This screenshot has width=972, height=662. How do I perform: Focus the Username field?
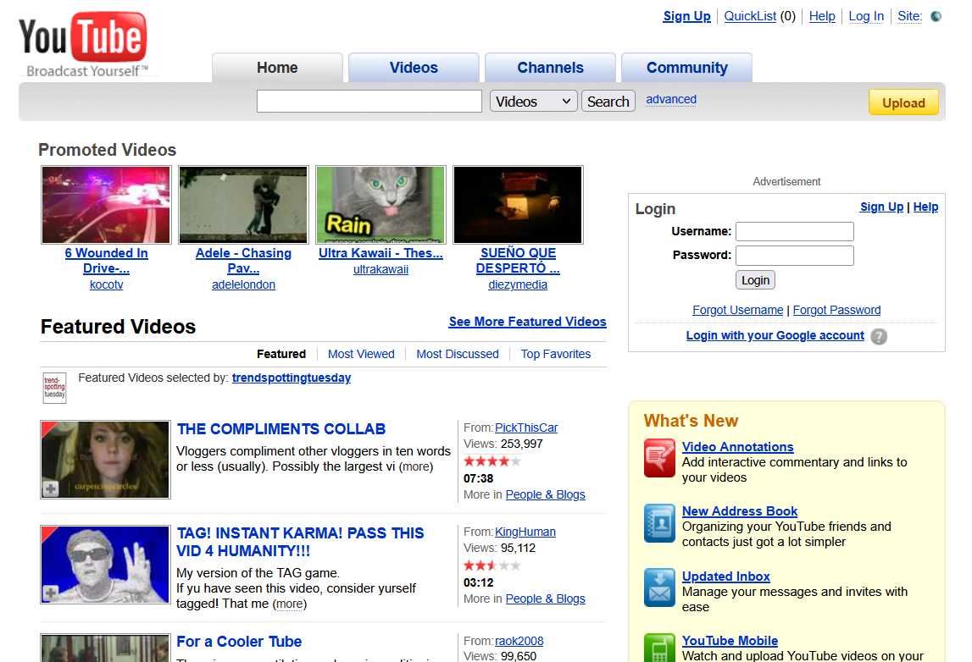pyautogui.click(x=795, y=232)
